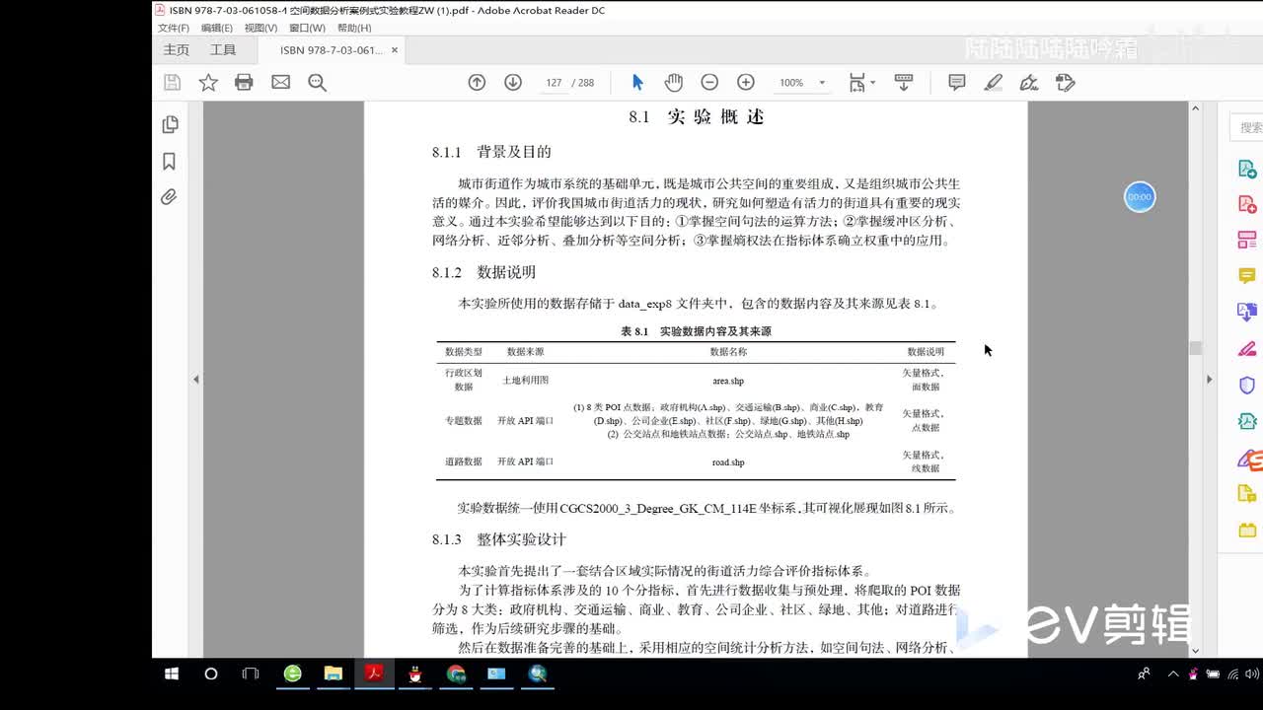Zoom in with plus button
This screenshot has width=1263, height=710.
(x=746, y=83)
